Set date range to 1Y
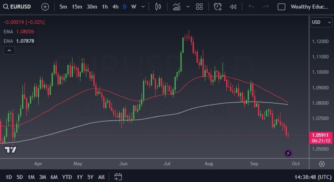 point(80,177)
